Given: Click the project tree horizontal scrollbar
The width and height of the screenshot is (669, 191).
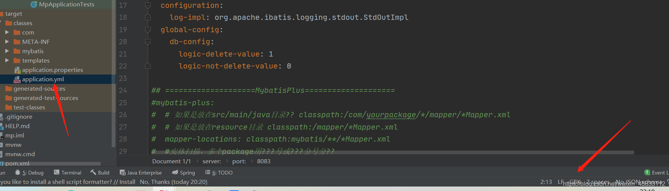Looking at the screenshot, I should (50, 164).
